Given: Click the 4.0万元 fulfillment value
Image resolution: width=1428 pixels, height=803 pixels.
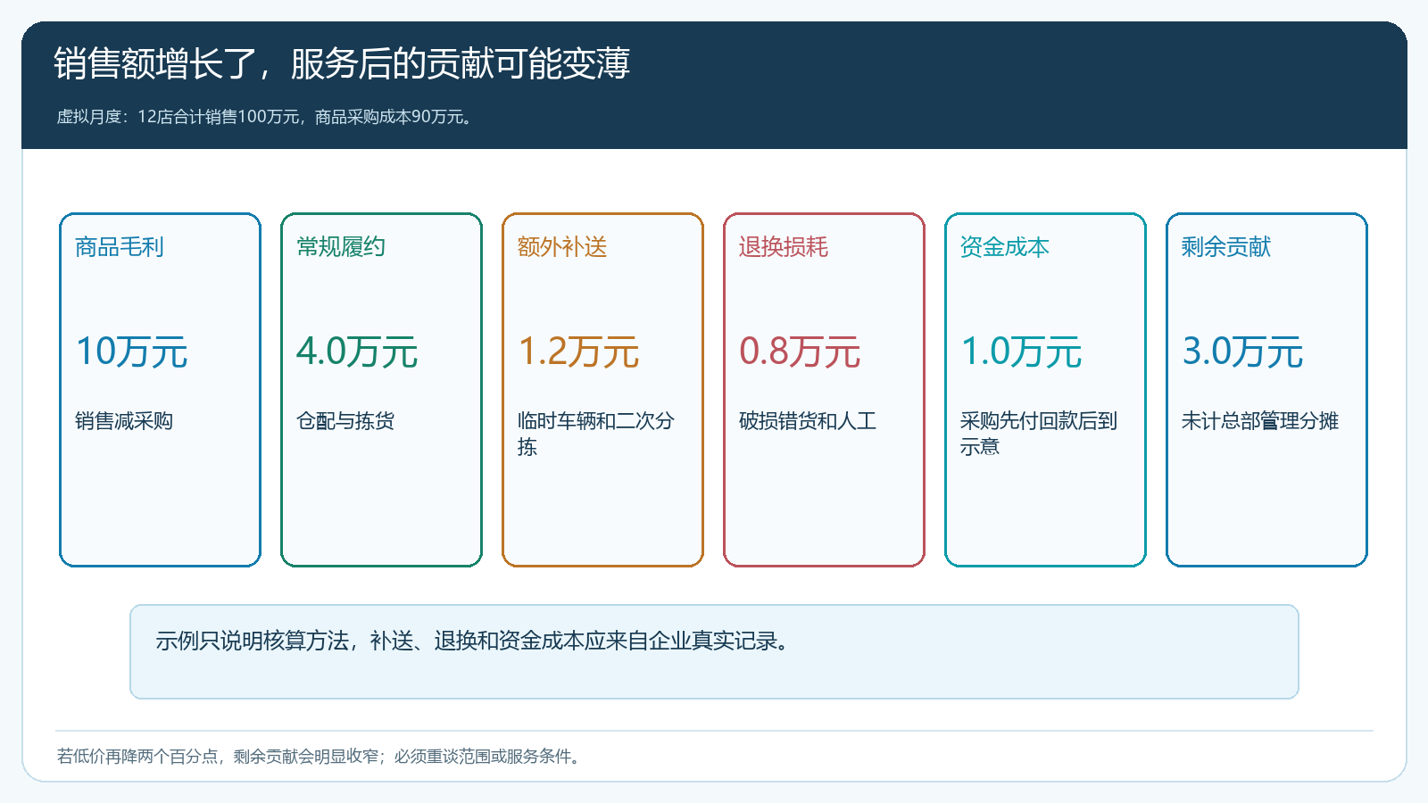Looking at the screenshot, I should point(357,352).
